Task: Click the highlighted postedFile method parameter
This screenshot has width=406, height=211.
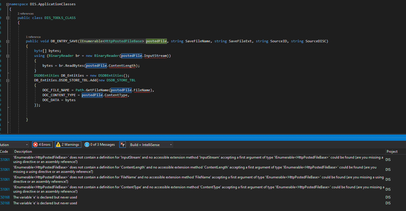Action: [x=156, y=41]
